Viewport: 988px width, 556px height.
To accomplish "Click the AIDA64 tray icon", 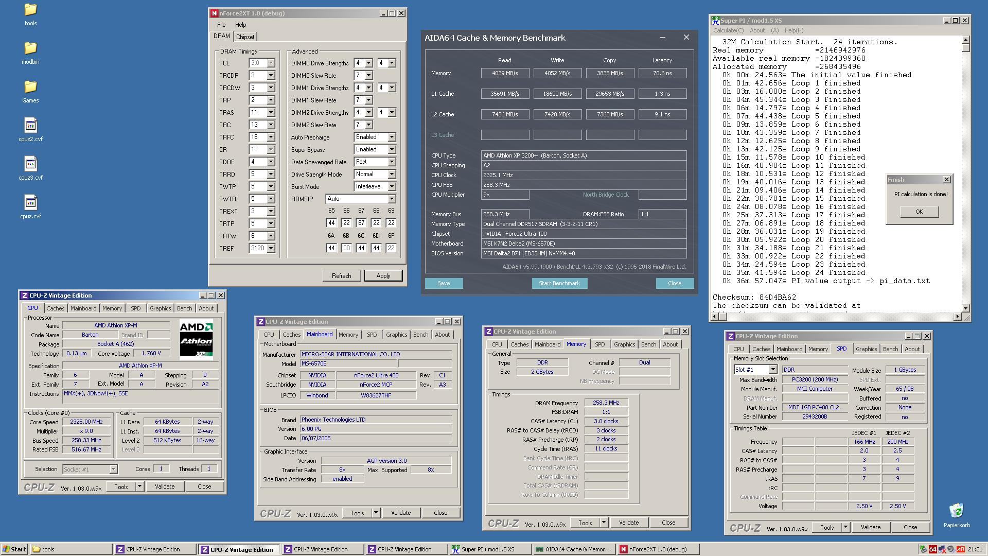I will (x=932, y=549).
